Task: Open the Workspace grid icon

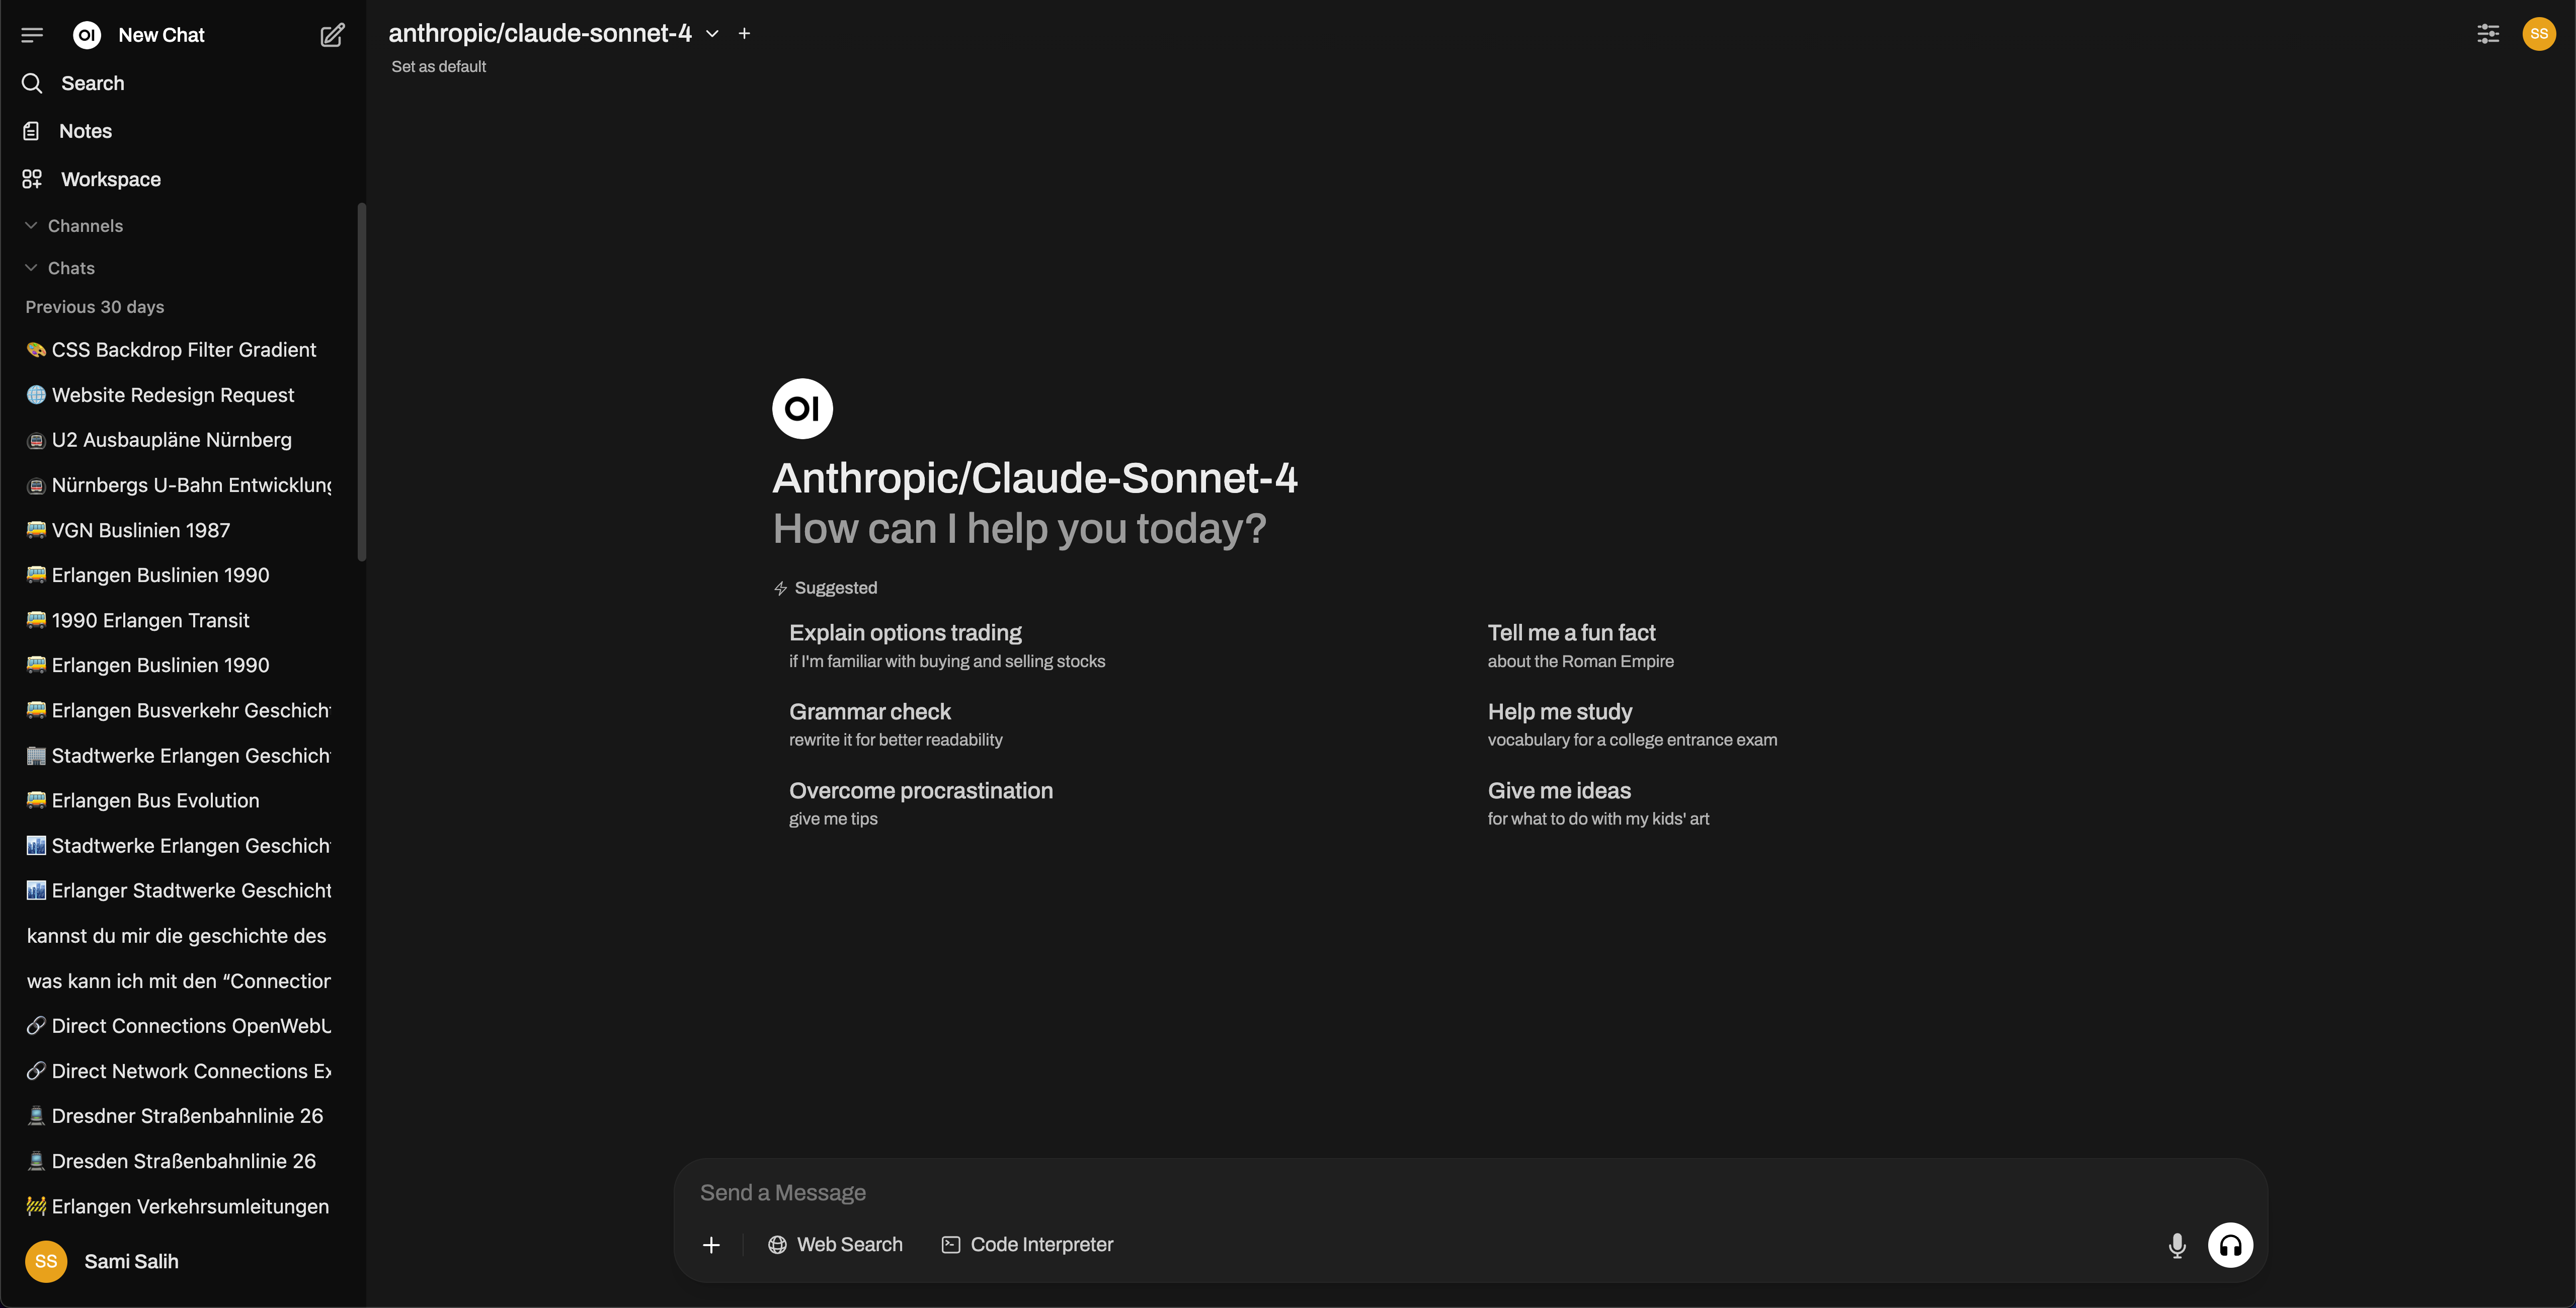Action: pos(32,179)
